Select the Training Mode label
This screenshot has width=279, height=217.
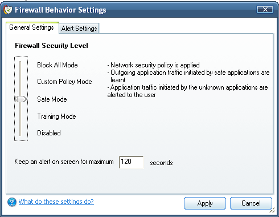click(56, 116)
